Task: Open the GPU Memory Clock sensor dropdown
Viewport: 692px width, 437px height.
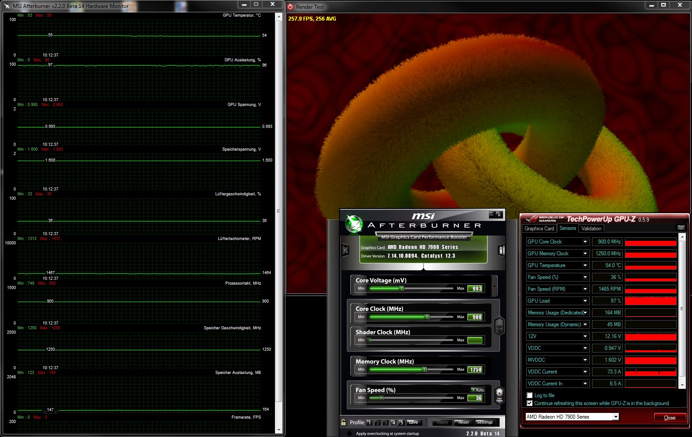Action: (585, 254)
